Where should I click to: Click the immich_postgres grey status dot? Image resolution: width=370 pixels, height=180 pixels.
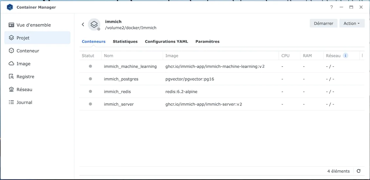pos(90,79)
